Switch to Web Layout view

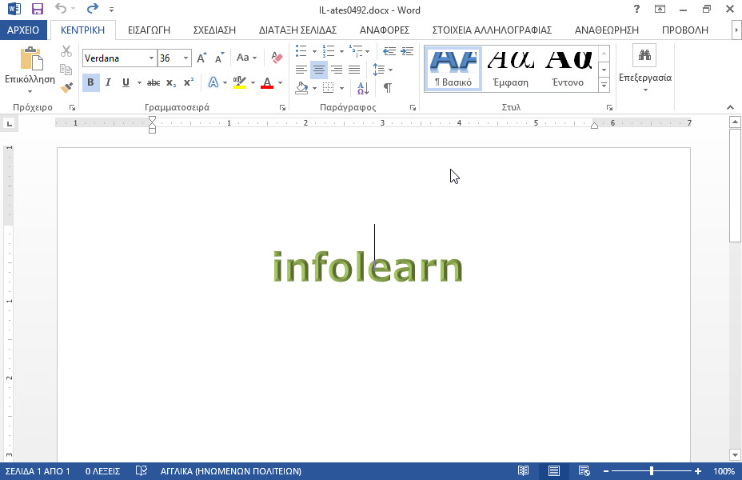click(x=584, y=471)
